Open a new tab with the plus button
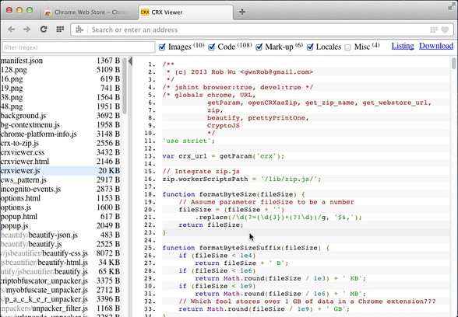 click(x=241, y=12)
